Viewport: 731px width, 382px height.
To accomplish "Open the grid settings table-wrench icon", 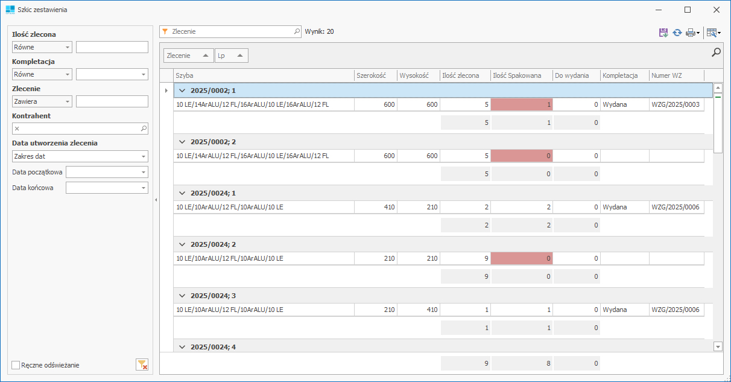I will pyautogui.click(x=712, y=33).
